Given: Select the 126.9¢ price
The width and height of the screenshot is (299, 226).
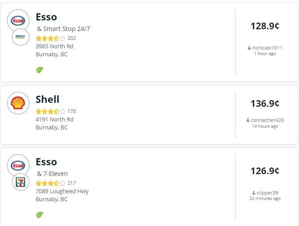Looking at the screenshot, I should coord(265,171).
